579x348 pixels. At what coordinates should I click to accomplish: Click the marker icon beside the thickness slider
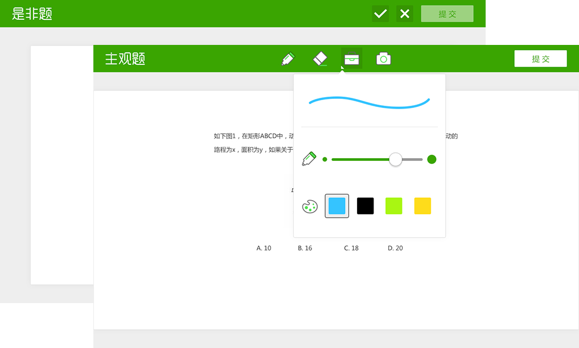pos(309,159)
